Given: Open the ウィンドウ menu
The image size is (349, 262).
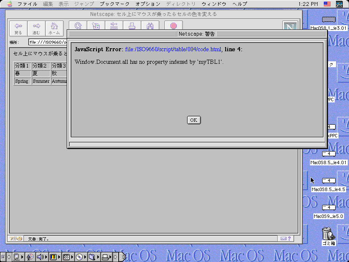Looking at the screenshot, I should [x=214, y=4].
